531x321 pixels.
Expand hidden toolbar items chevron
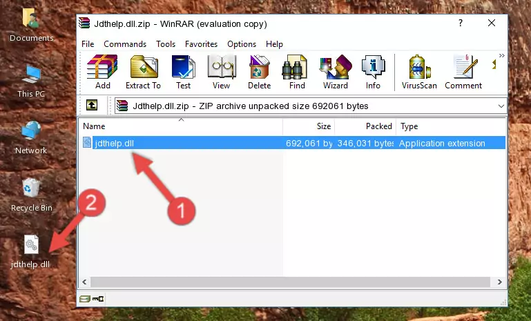(501, 55)
